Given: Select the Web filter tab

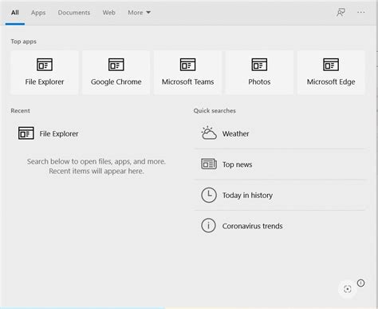Looking at the screenshot, I should pyautogui.click(x=109, y=13).
